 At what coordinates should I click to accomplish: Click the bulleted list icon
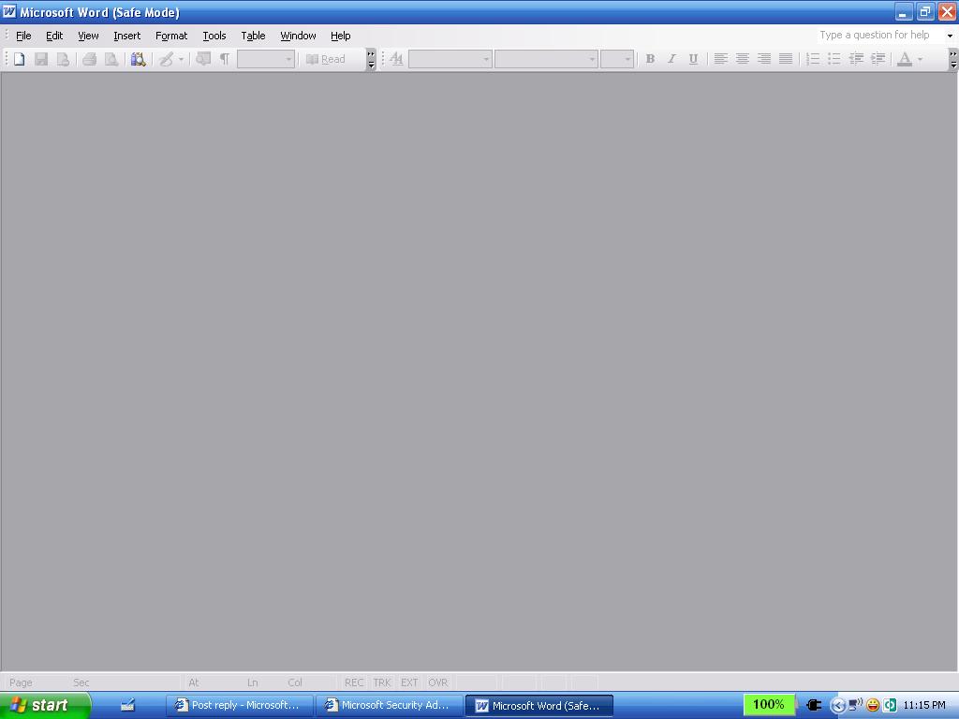834,59
